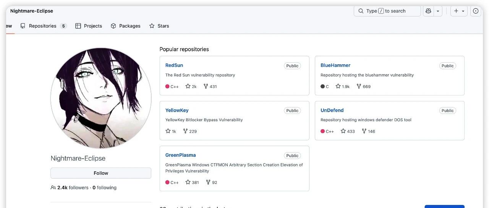Open the BlueHammer repository link
489x208 pixels.
pos(335,65)
